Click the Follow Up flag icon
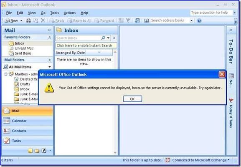 [128, 20]
